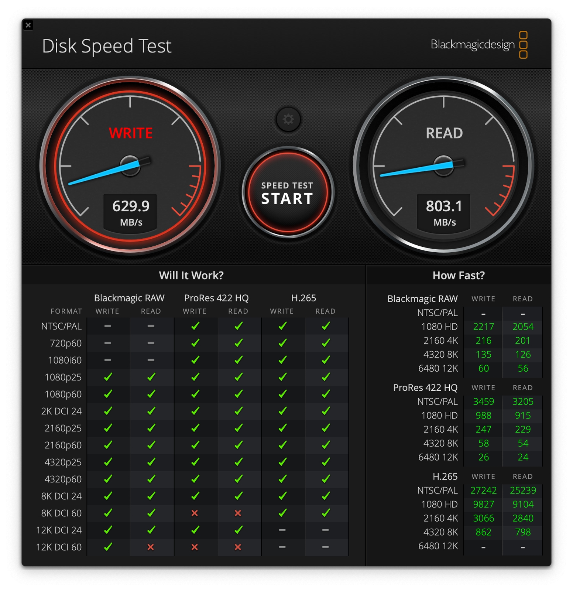Click H.265 2160 4K write value 3066

(484, 518)
